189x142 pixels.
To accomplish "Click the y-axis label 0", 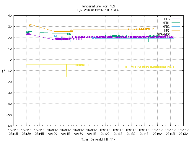I will click(11, 60).
